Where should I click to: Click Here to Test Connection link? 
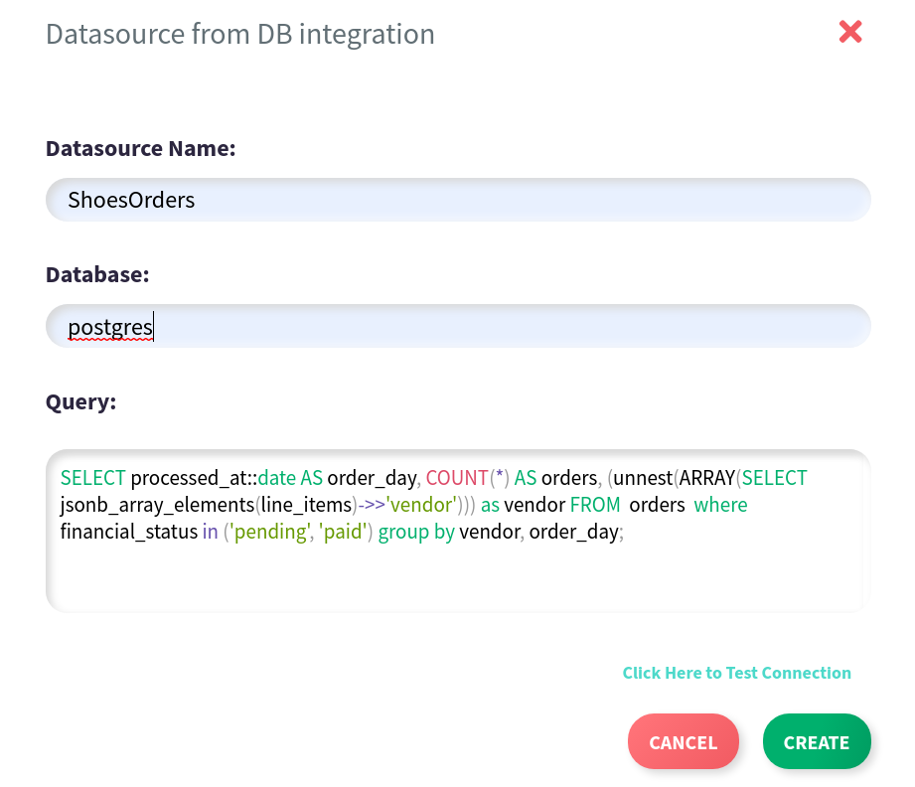tap(736, 673)
